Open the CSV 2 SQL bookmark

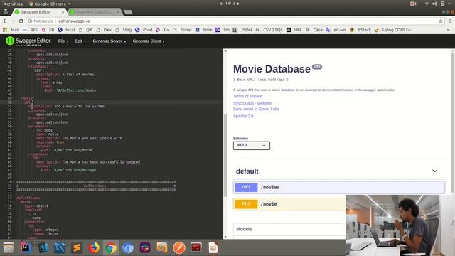point(269,30)
